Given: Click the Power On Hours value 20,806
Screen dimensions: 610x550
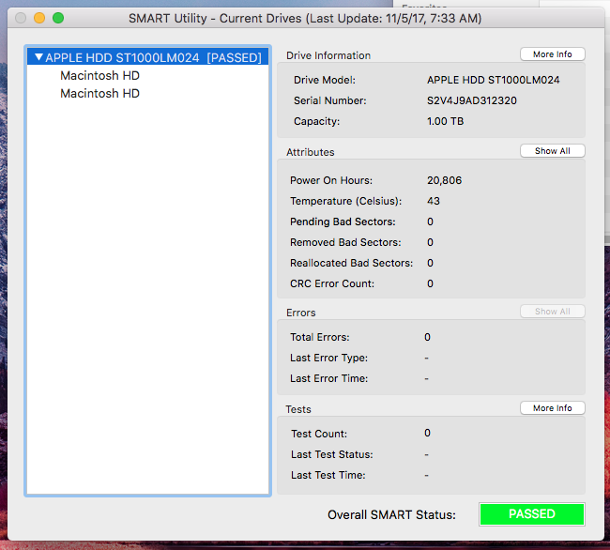Looking at the screenshot, I should [x=444, y=180].
